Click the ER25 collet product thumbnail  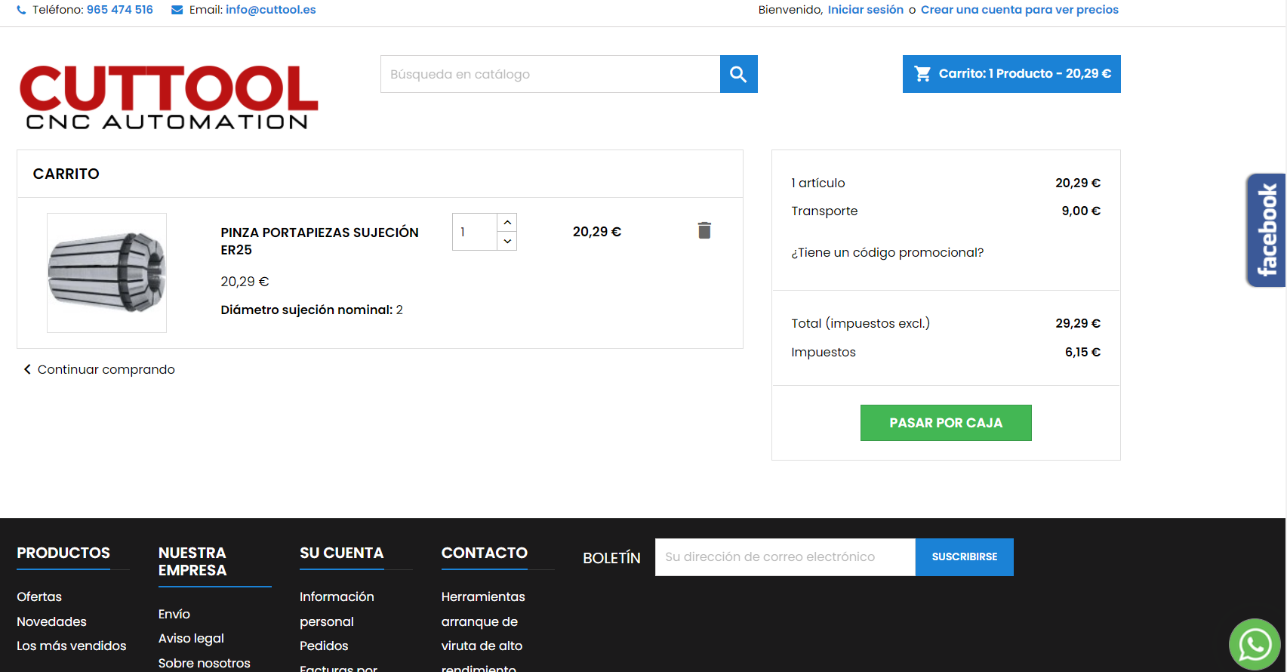click(106, 273)
